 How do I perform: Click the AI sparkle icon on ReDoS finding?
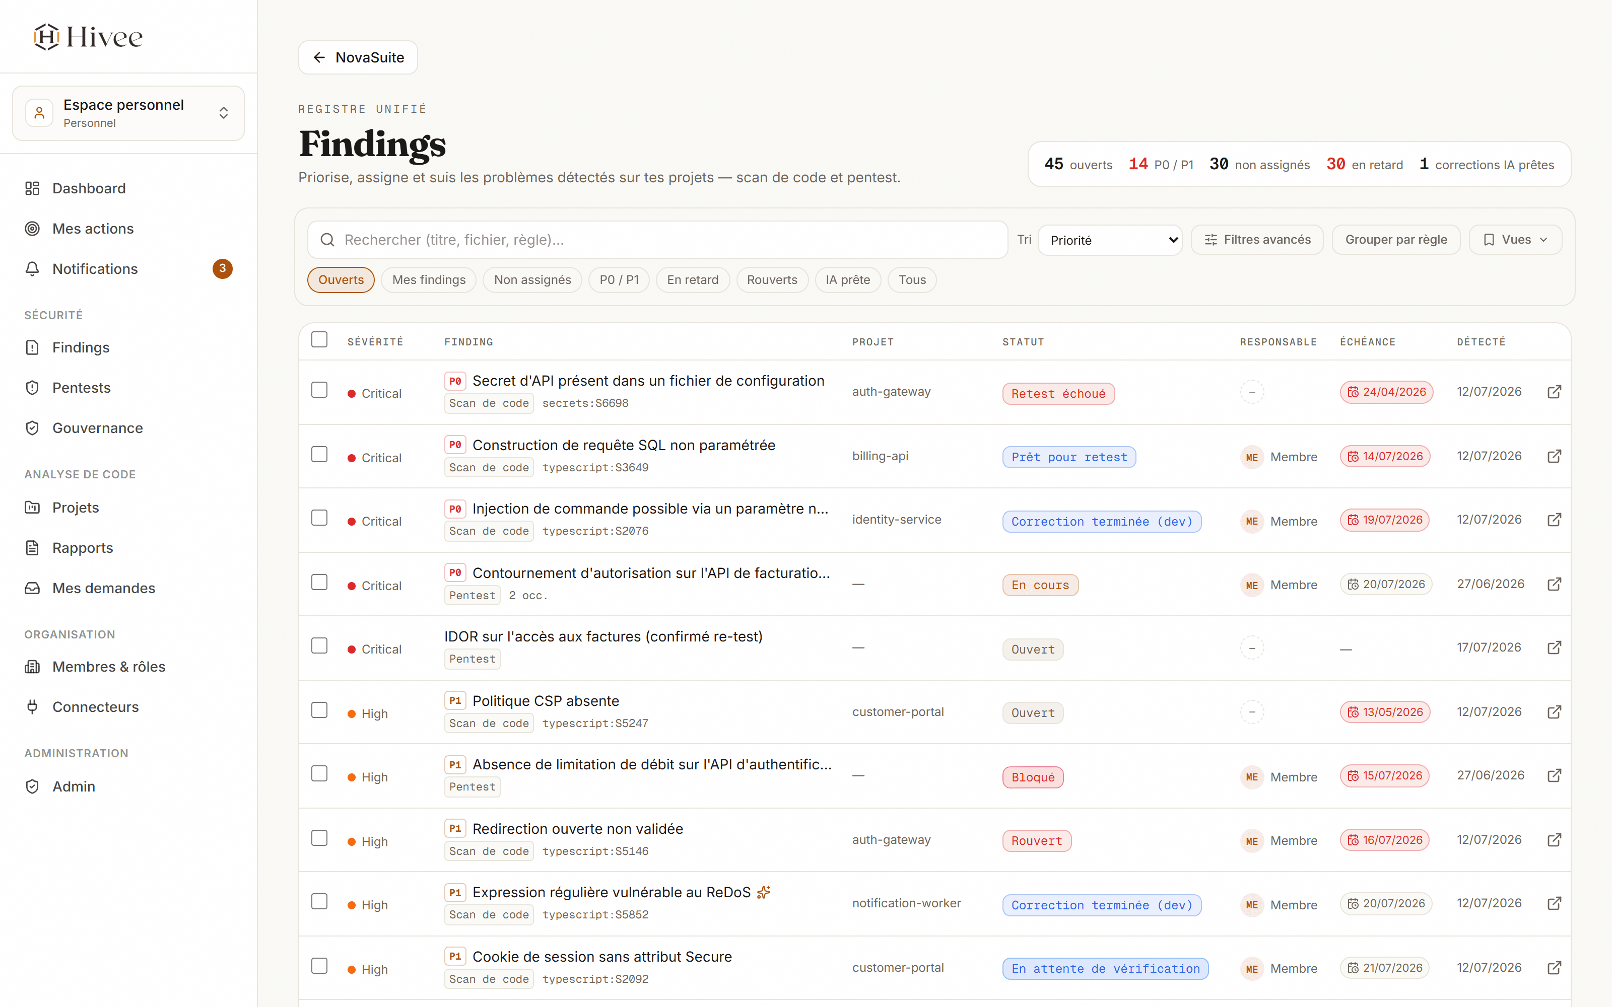[x=764, y=892]
